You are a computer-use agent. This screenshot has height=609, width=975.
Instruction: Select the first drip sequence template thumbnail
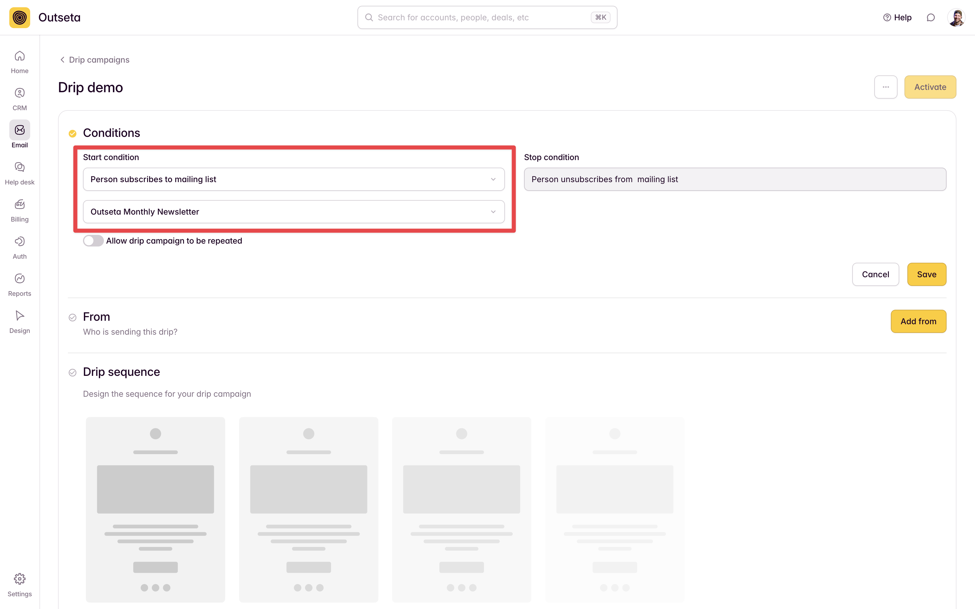coord(156,510)
